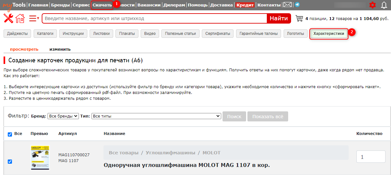Focus the product search field
Screen dimensions: 391x175
tap(155, 18)
